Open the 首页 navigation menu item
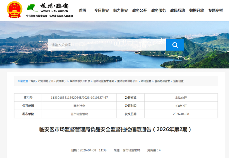The height and width of the screenshot is (158, 229). [x=82, y=10]
